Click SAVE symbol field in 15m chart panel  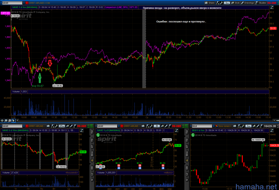[x=12, y=126]
